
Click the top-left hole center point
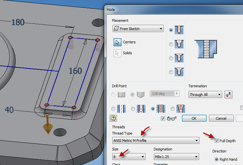[x=70, y=37]
